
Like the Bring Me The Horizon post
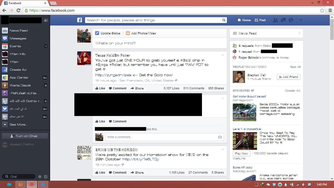[100, 172]
